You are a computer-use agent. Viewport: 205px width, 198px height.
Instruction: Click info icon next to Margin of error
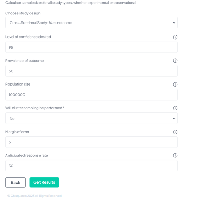tap(175, 132)
